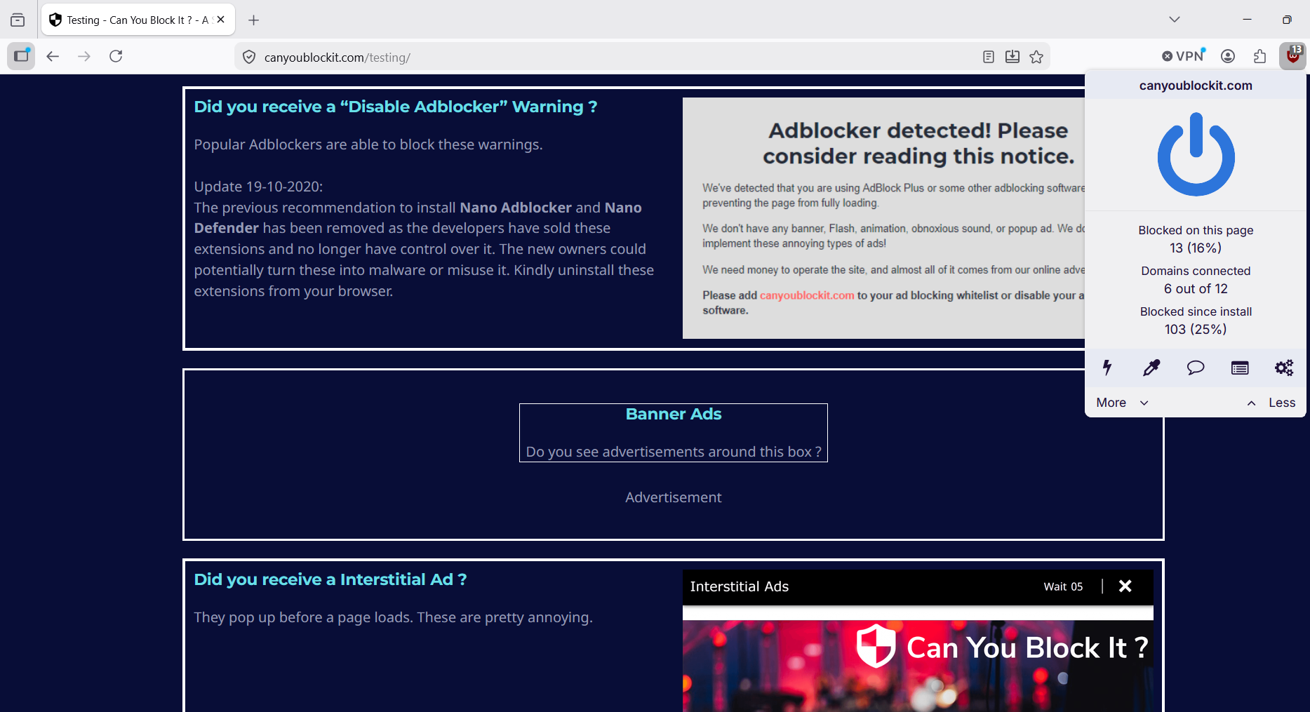Click the canyoublockit.com red link
Screen dimensions: 1310x712
pyautogui.click(x=807, y=295)
